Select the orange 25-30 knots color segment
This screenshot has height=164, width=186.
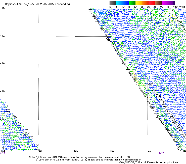[x=145, y=3]
